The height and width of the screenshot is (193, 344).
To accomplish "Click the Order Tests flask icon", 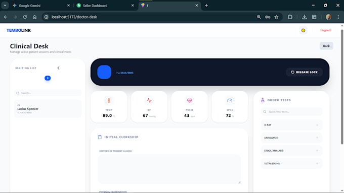I will pyautogui.click(x=263, y=100).
